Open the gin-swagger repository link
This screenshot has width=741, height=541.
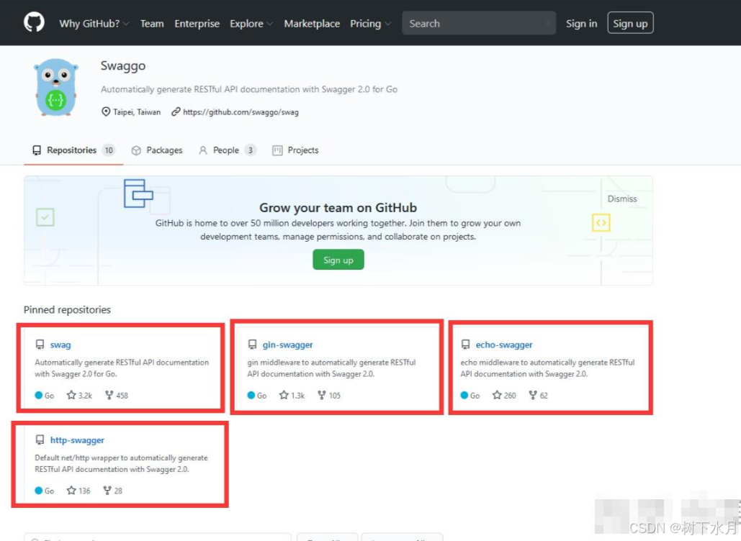pos(288,345)
